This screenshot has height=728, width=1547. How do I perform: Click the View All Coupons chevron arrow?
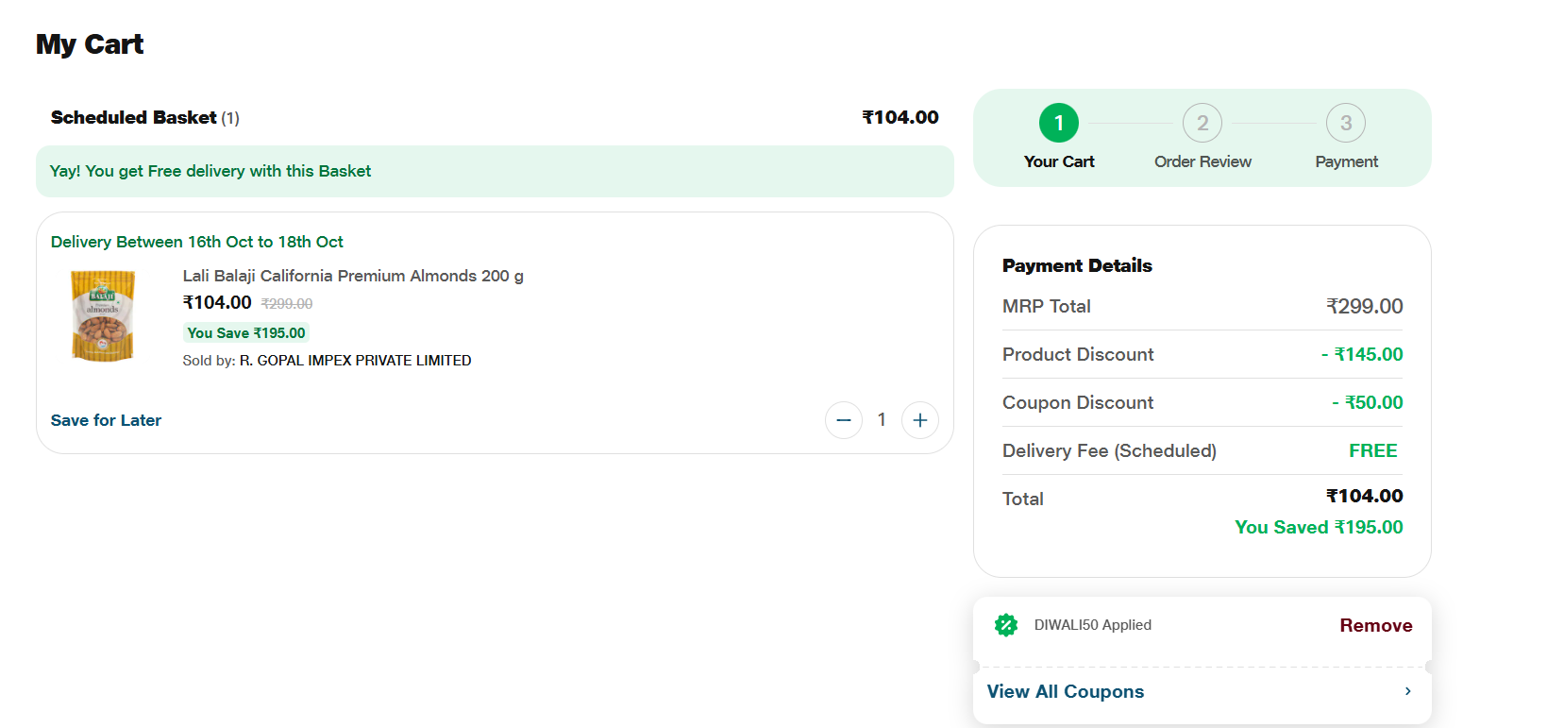[x=1407, y=691]
